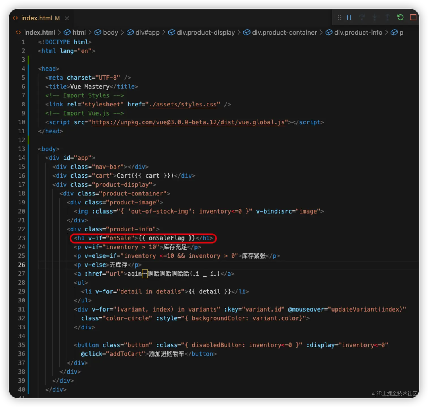Pause the debug session
Screen dimensions: 428x407
[349, 18]
